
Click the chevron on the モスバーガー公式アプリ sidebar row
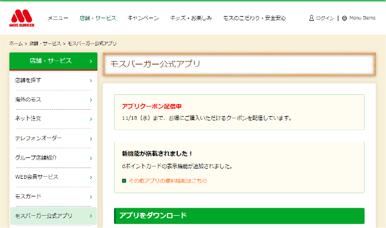91,216
